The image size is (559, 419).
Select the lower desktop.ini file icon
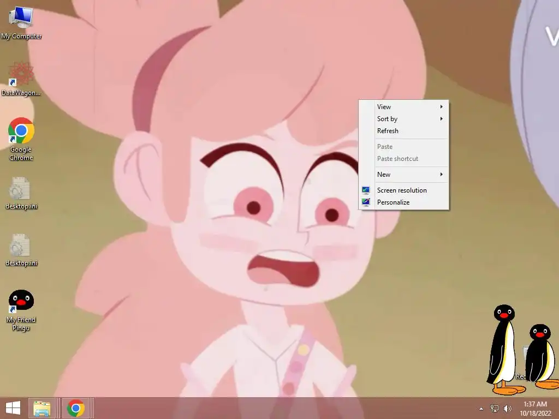21,250
